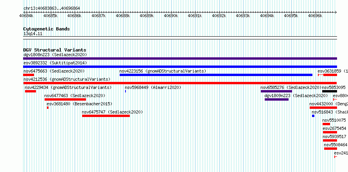Click nsv6477463 (Sedlazeck2020) label

(x=75, y=96)
